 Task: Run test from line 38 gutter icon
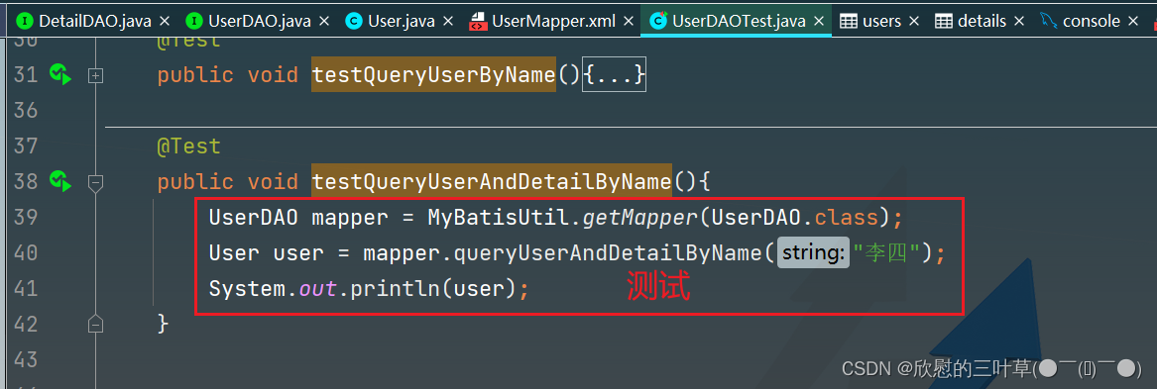pos(59,180)
